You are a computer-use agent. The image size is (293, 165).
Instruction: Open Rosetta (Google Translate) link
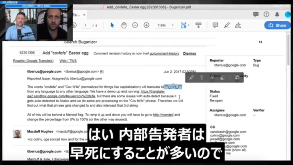33,61
